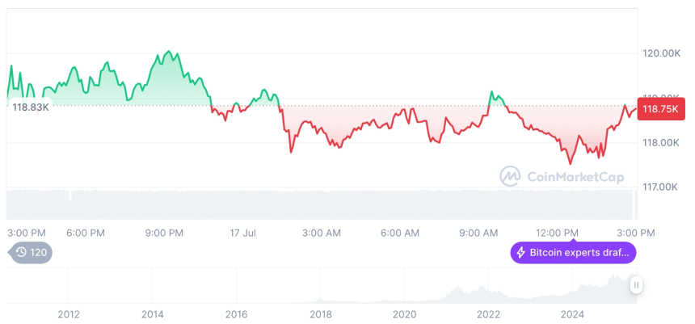Select 2012 on the year range timeline
This screenshot has width=695, height=324.
point(69,313)
